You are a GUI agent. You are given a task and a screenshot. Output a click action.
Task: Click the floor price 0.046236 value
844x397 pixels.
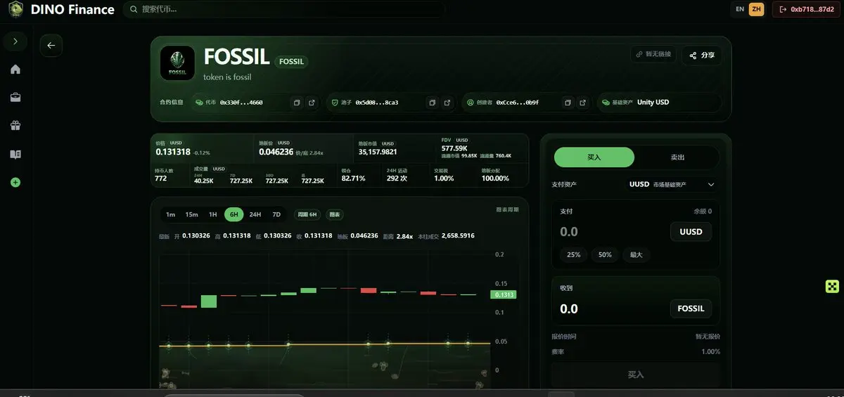pyautogui.click(x=276, y=151)
